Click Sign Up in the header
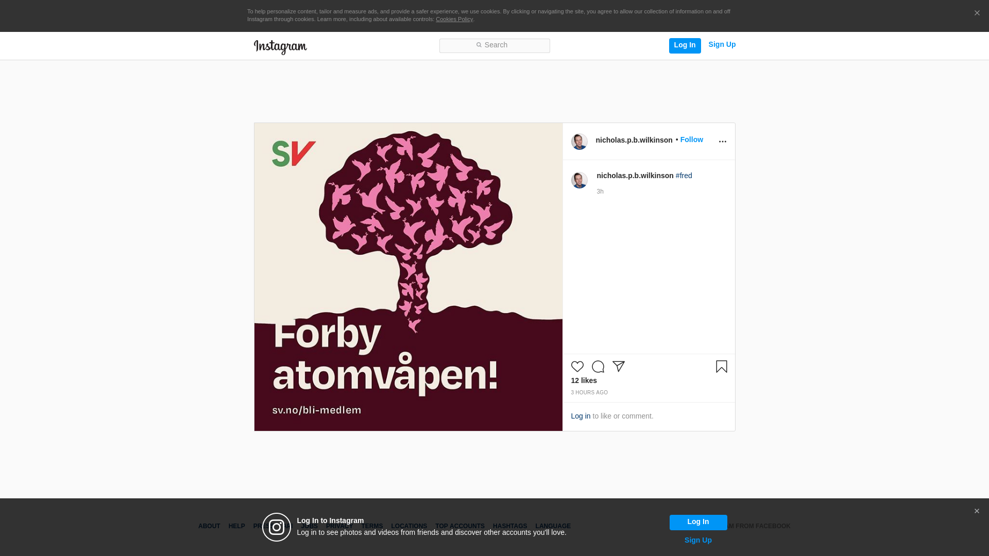This screenshot has width=989, height=556. 722,44
